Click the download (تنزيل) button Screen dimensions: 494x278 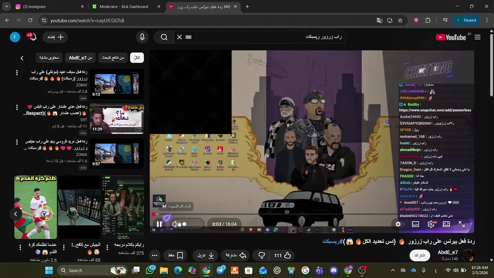point(206,255)
